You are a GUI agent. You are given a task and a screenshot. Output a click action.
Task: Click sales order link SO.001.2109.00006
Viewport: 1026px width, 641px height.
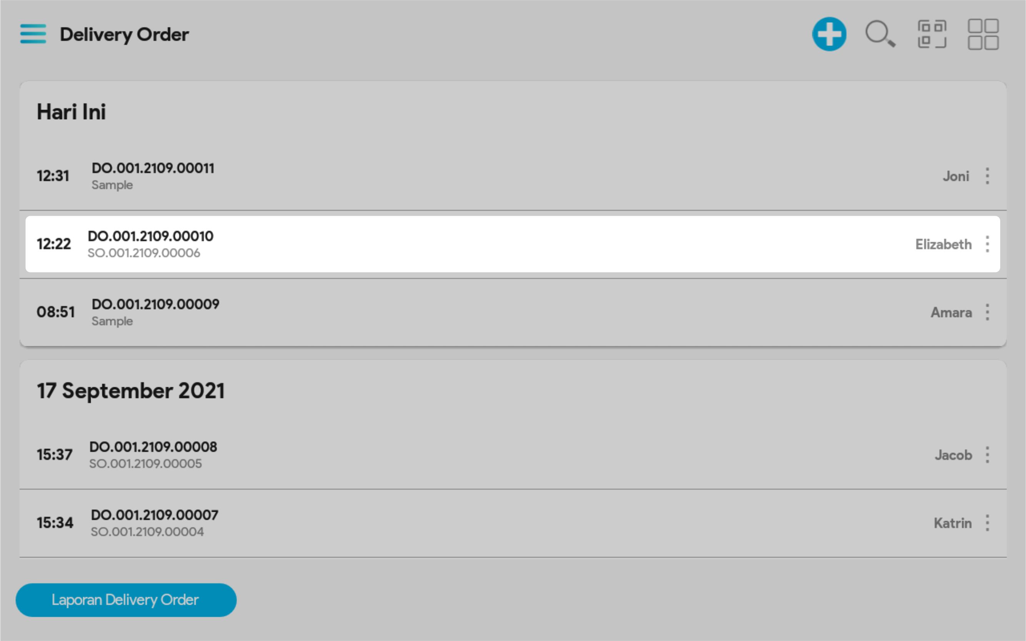click(x=144, y=253)
